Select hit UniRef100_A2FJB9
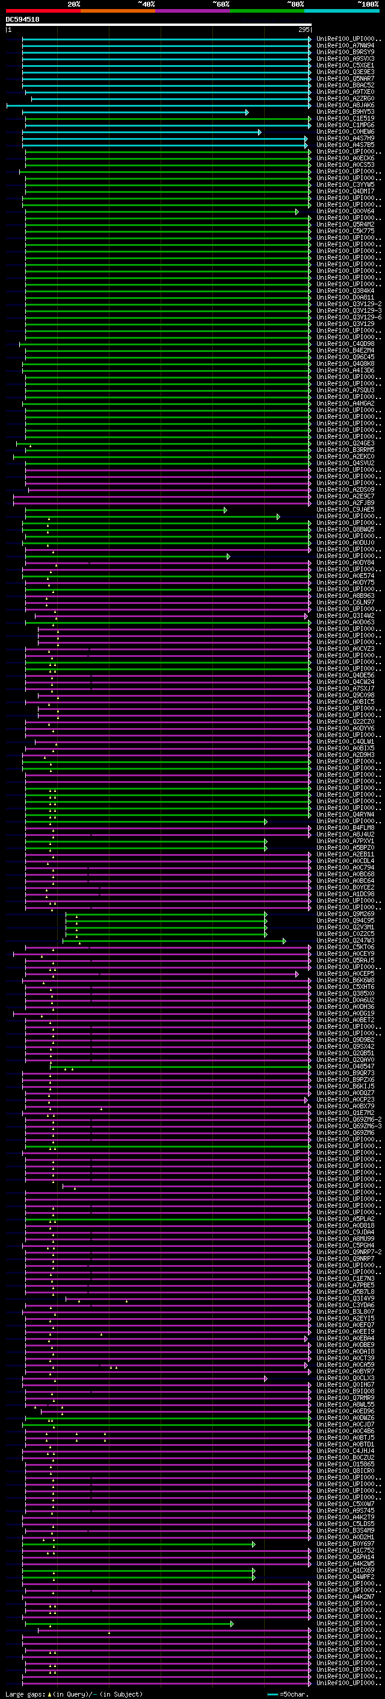The image size is (385, 1699). point(345,503)
